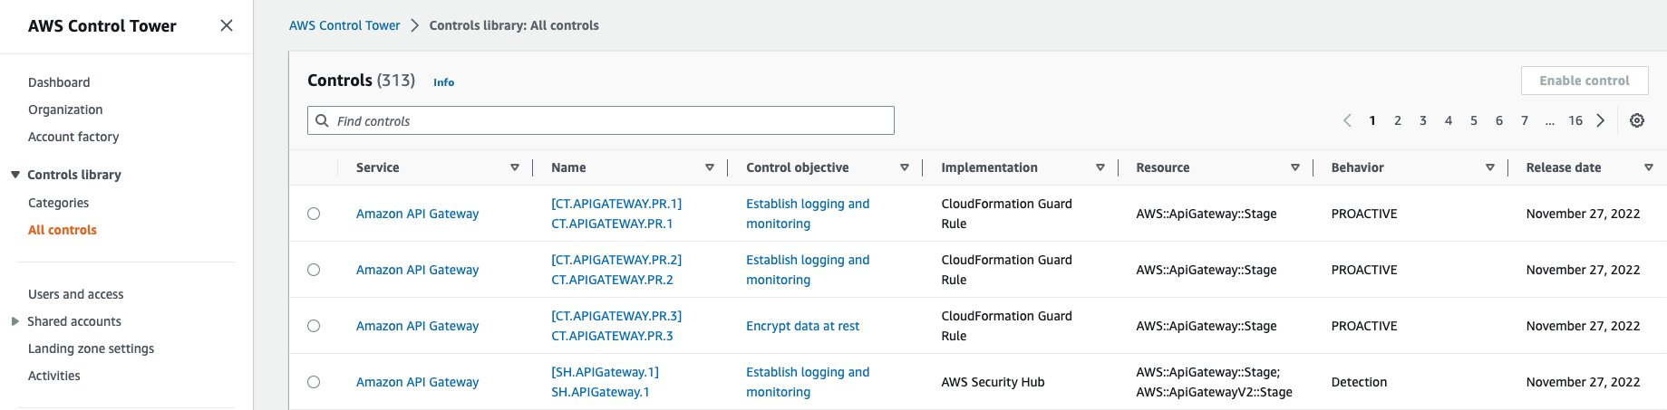
Task: Open the [CT.APIGATEWAY.PR.2] control link
Action: (x=616, y=270)
